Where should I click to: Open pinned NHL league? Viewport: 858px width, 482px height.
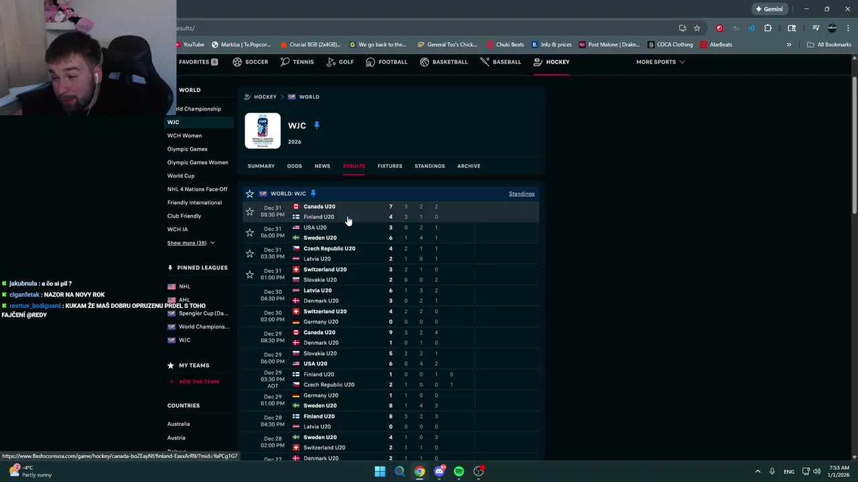tap(184, 287)
